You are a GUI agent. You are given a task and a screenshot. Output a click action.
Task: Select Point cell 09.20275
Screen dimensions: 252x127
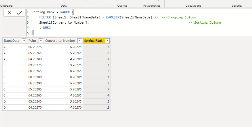[35, 65]
